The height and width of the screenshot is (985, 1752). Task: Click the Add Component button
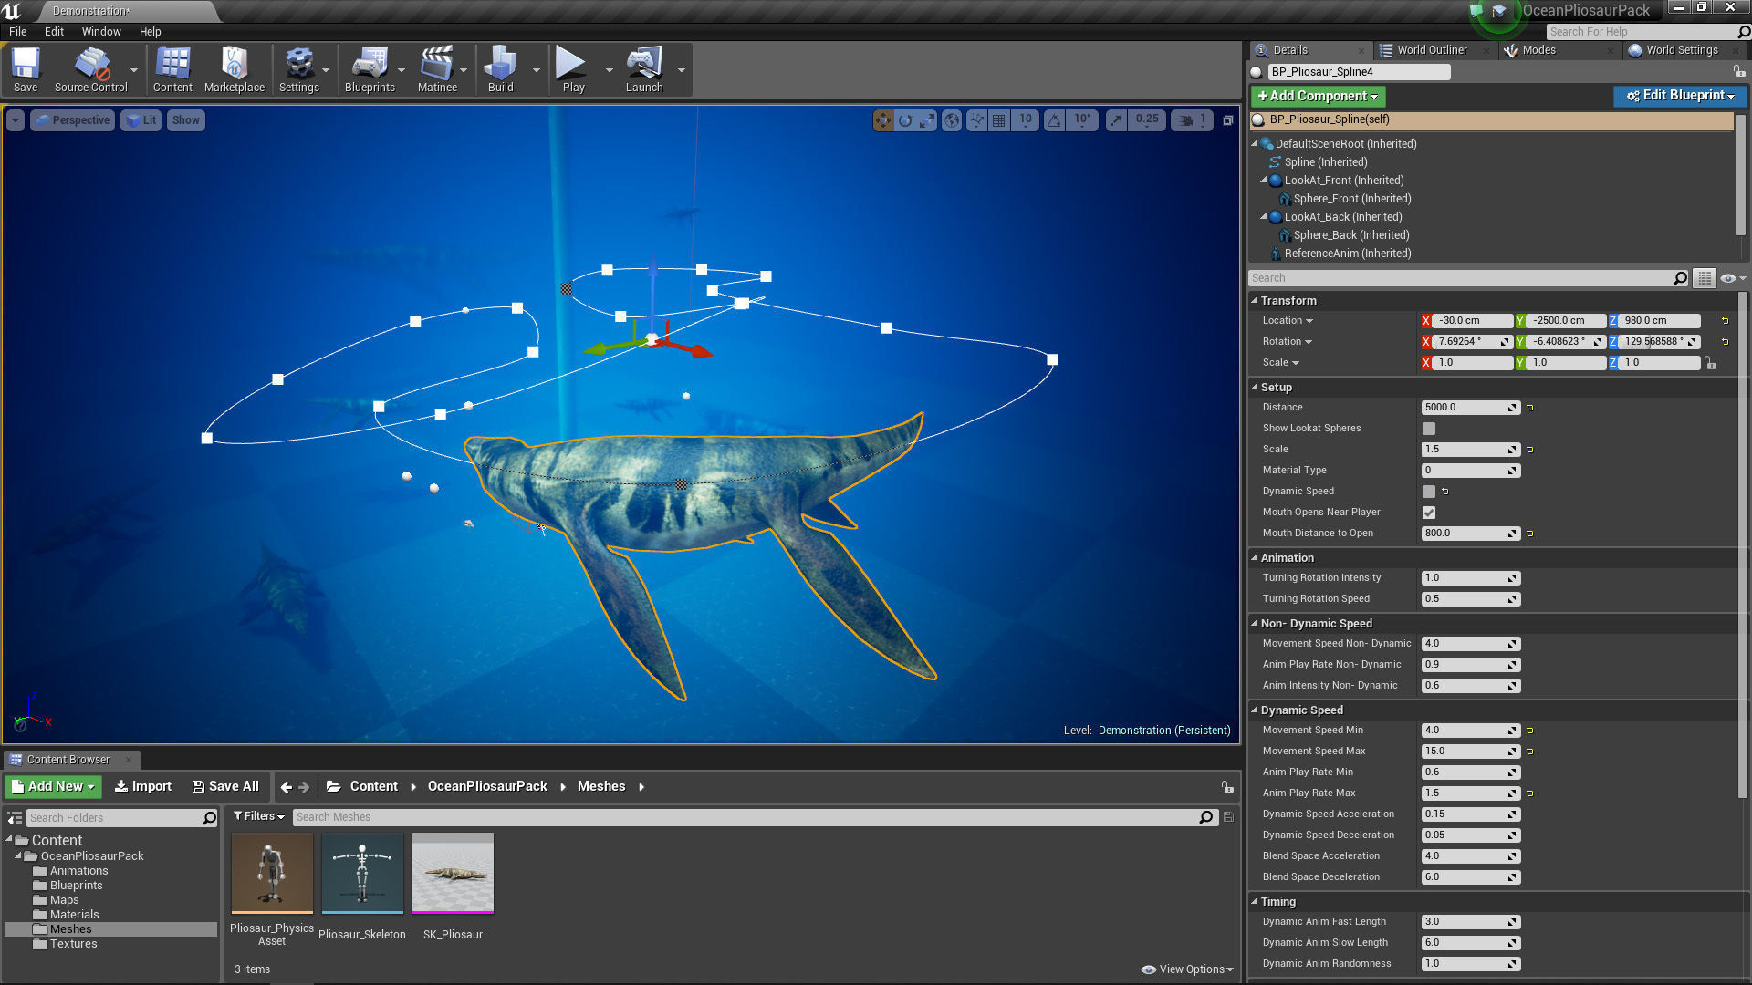[x=1318, y=96]
